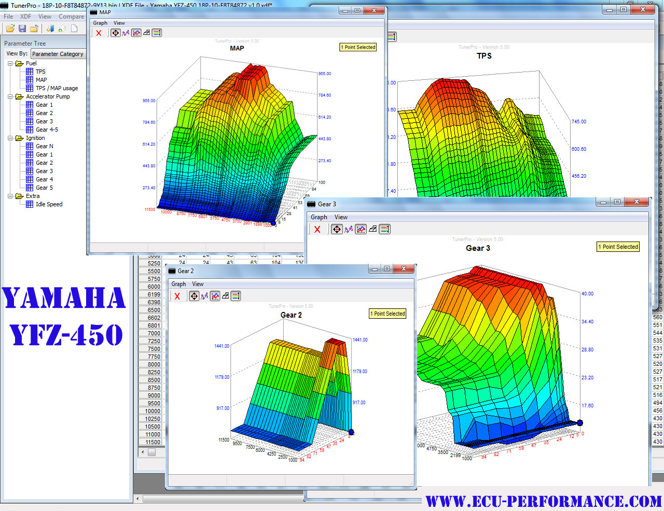Screen dimensions: 664x511
Task: Toggle the line chart icon in MAP window
Action: coord(136,33)
